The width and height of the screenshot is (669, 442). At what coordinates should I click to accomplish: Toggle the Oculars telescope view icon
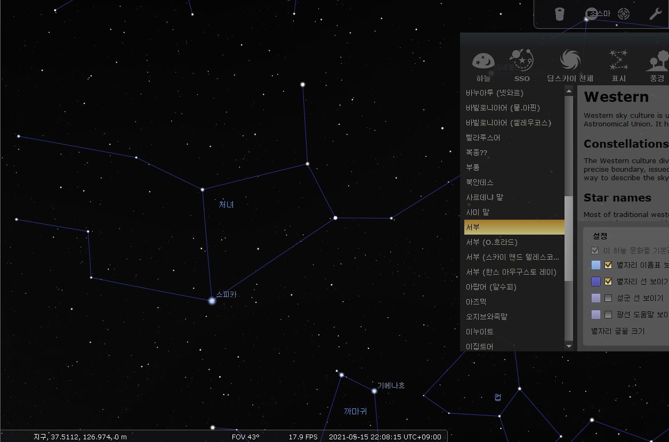tap(559, 14)
